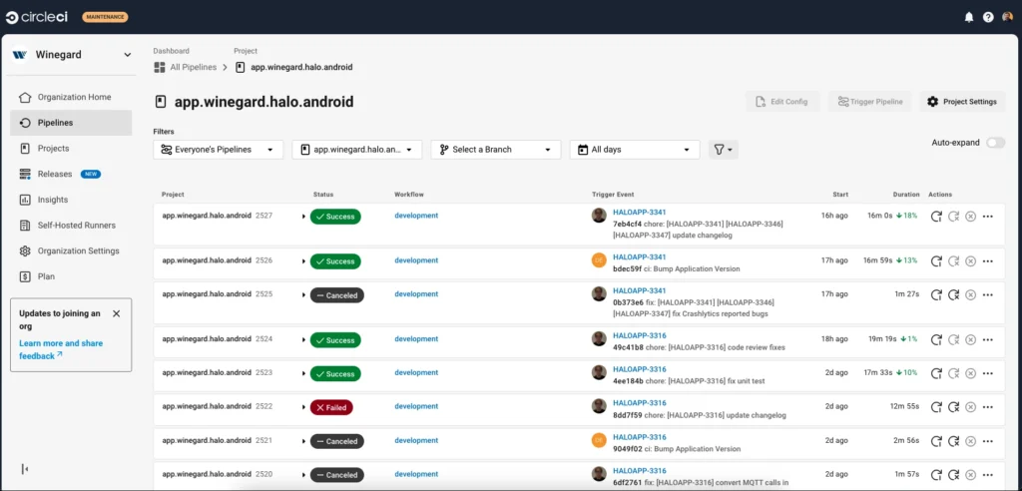The image size is (1022, 491).
Task: Click Project Settings gear button
Action: coord(962,102)
